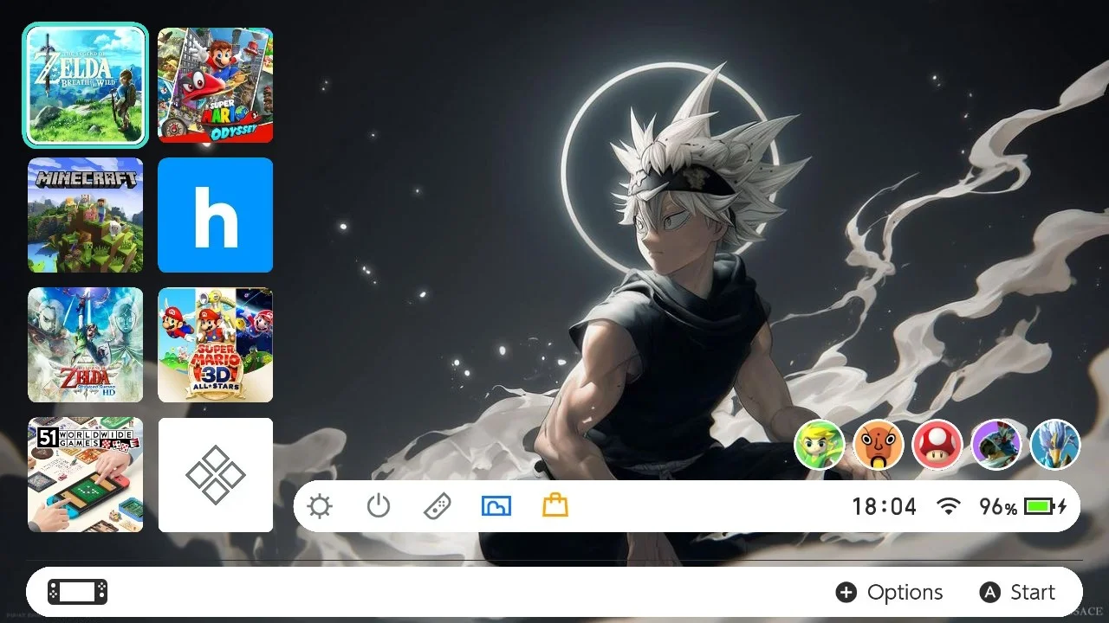The image size is (1109, 623).
Task: Open the Controllers icon
Action: [437, 506]
